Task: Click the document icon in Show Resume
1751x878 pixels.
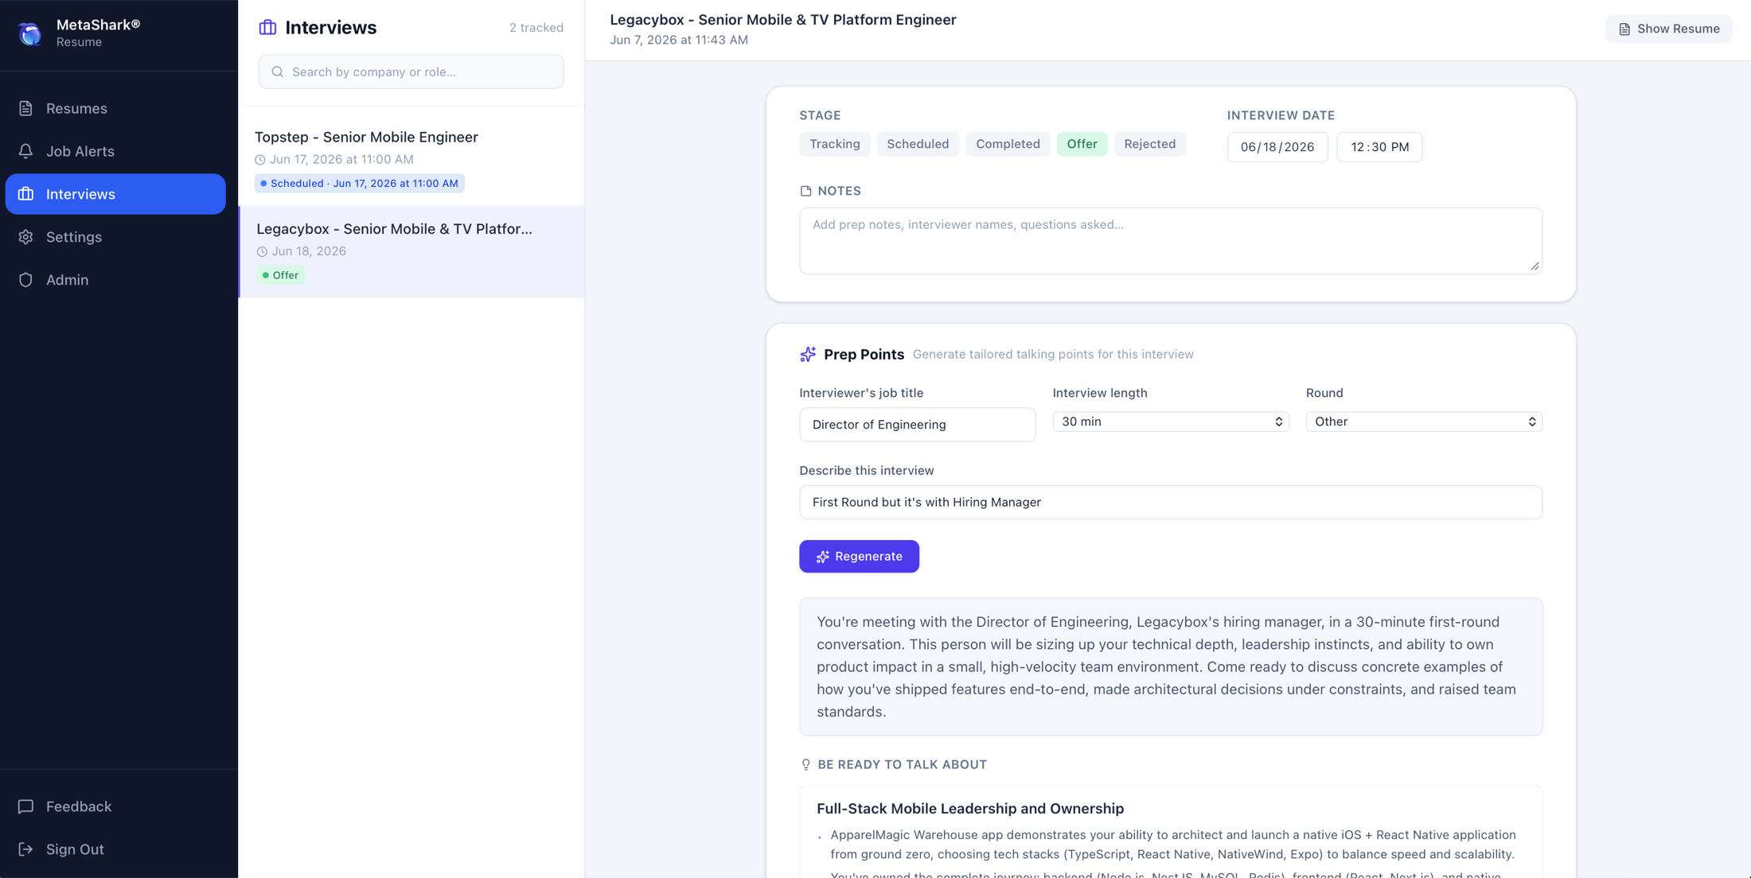Action: [x=1624, y=29]
